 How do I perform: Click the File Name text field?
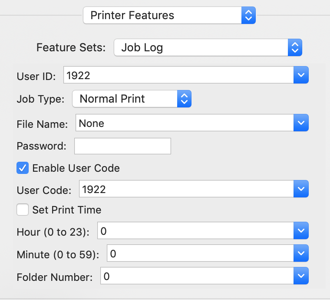coord(185,123)
